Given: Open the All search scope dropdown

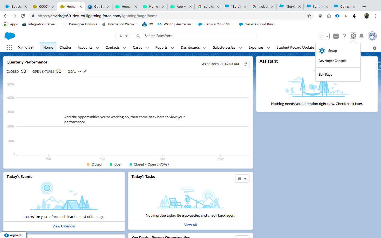Looking at the screenshot, I should coord(123,36).
